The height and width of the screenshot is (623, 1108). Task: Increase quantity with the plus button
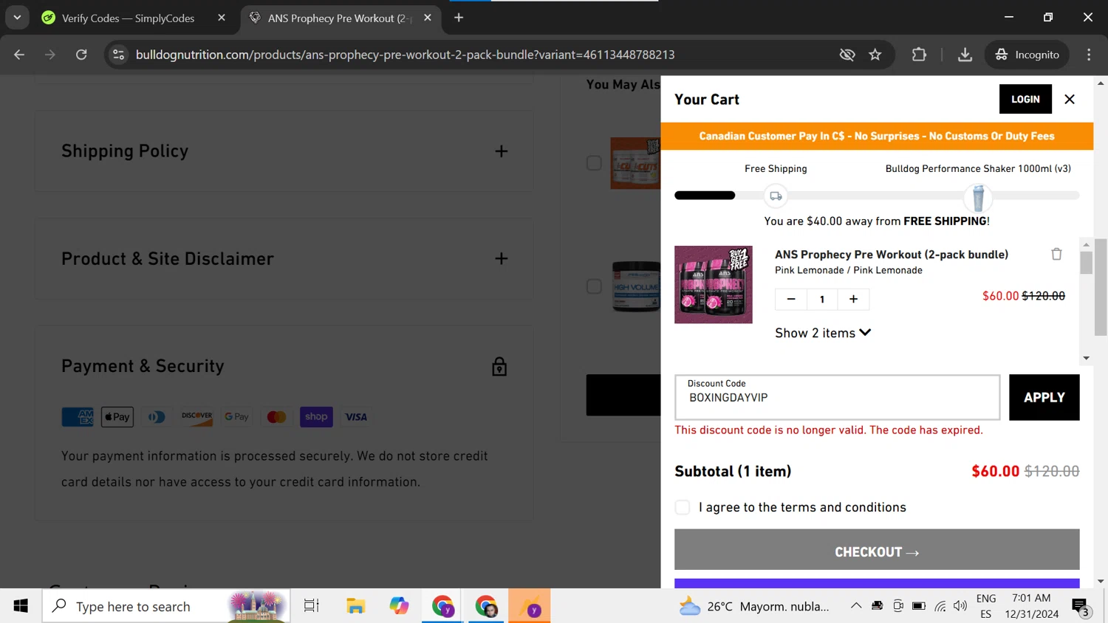click(853, 299)
